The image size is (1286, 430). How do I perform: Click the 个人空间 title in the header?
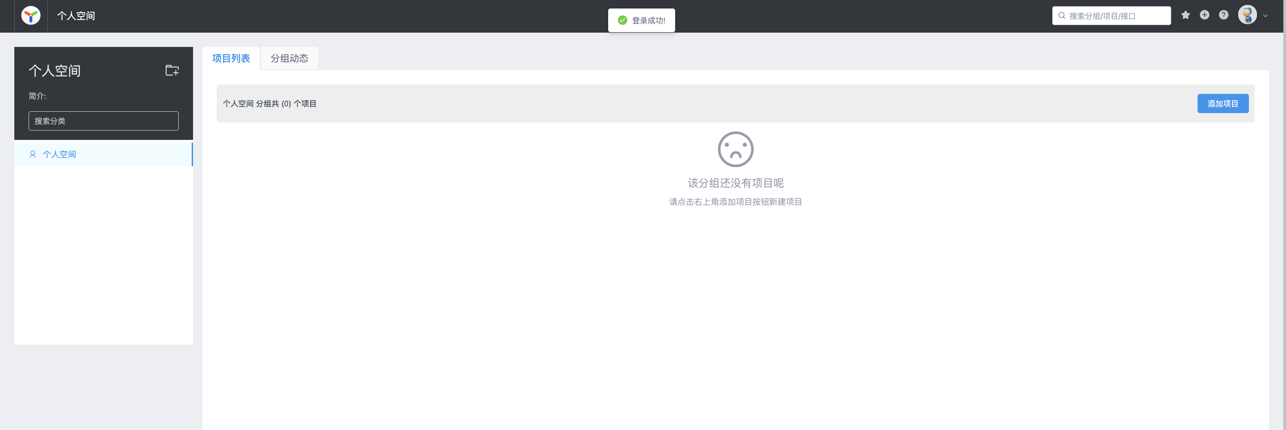pyautogui.click(x=76, y=16)
